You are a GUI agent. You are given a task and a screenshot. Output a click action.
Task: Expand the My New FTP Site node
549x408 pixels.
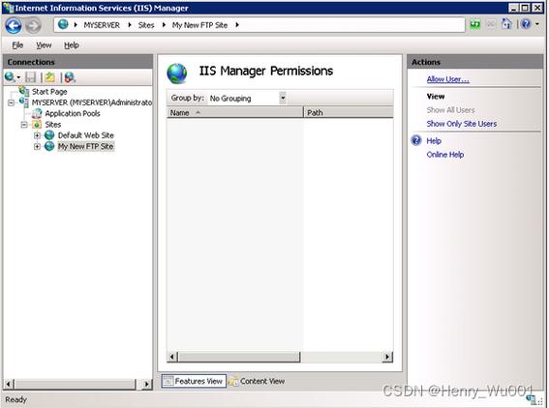pos(37,147)
